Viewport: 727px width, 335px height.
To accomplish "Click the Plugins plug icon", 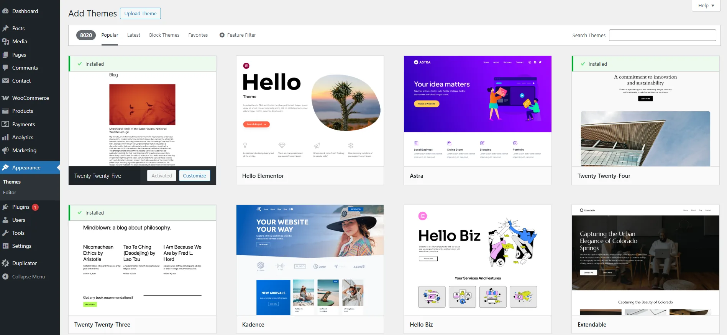I will pos(5,207).
